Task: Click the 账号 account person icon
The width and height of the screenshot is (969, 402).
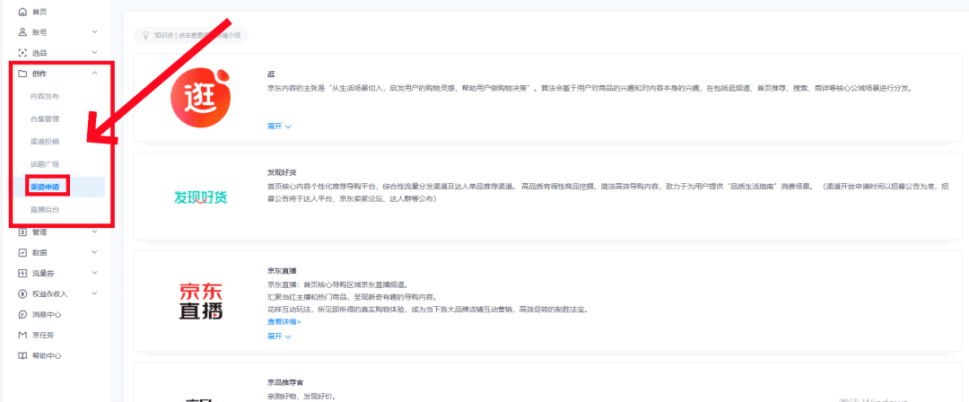Action: 22,32
